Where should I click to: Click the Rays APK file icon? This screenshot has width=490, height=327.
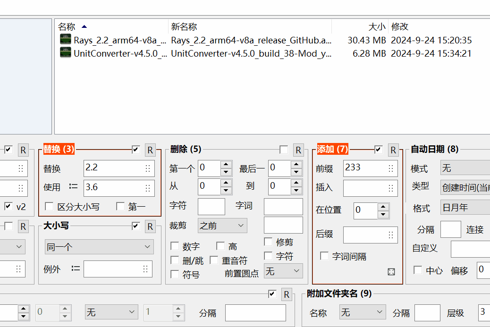pos(65,39)
